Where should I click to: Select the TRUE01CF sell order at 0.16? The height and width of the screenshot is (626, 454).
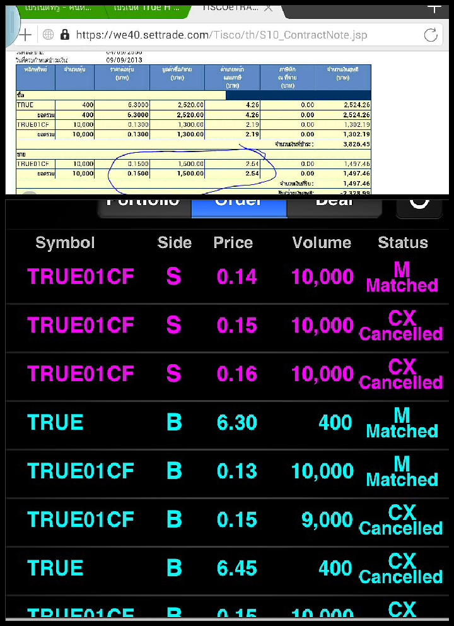(x=227, y=375)
